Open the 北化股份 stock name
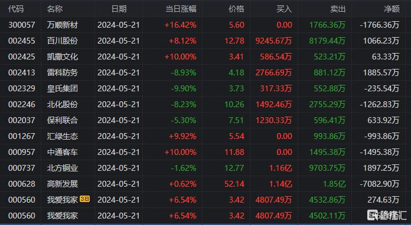The height and width of the screenshot is (225, 411). (x=63, y=104)
